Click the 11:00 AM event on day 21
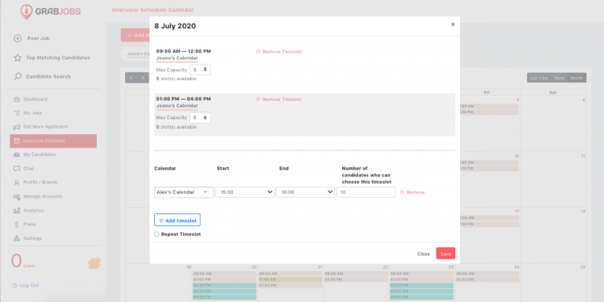The height and width of the screenshot is (302, 604). click(x=290, y=279)
